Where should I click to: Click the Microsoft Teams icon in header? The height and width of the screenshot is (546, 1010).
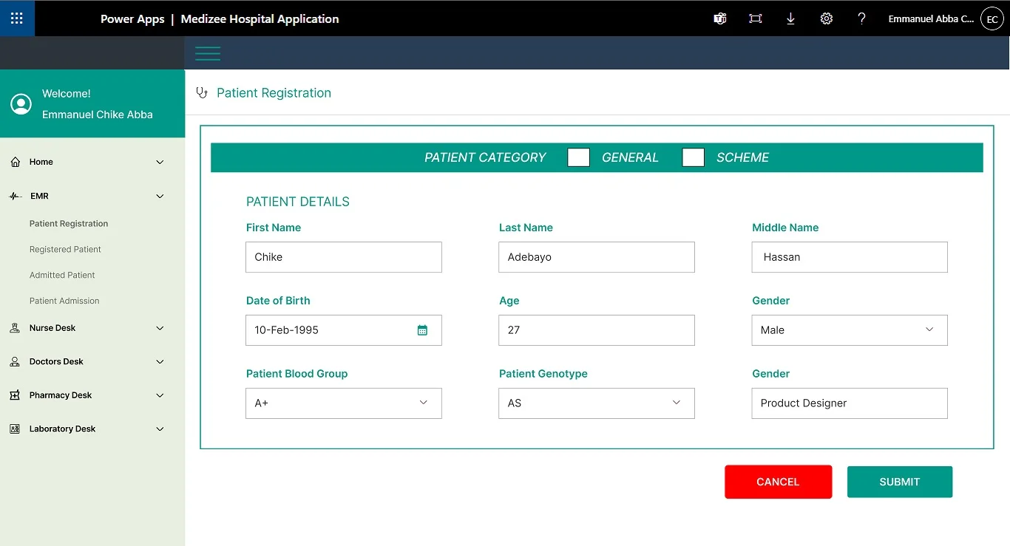[x=719, y=18]
